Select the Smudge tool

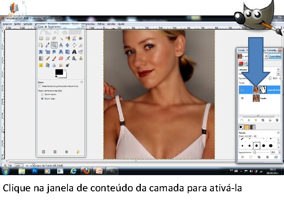tap(61, 65)
